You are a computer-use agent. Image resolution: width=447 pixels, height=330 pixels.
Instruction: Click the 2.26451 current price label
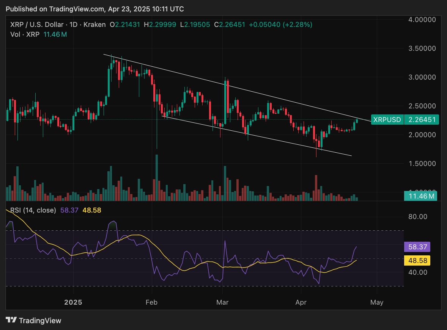[x=421, y=120]
